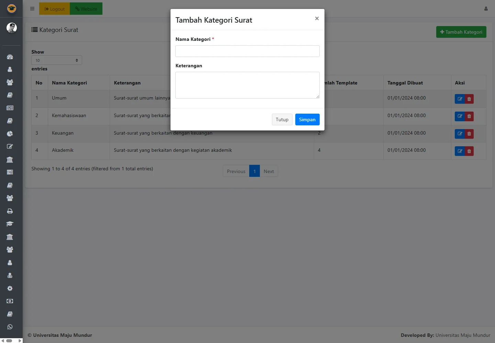
Task: Open the dashboard gauge icon in sidebar
Action: point(10,57)
